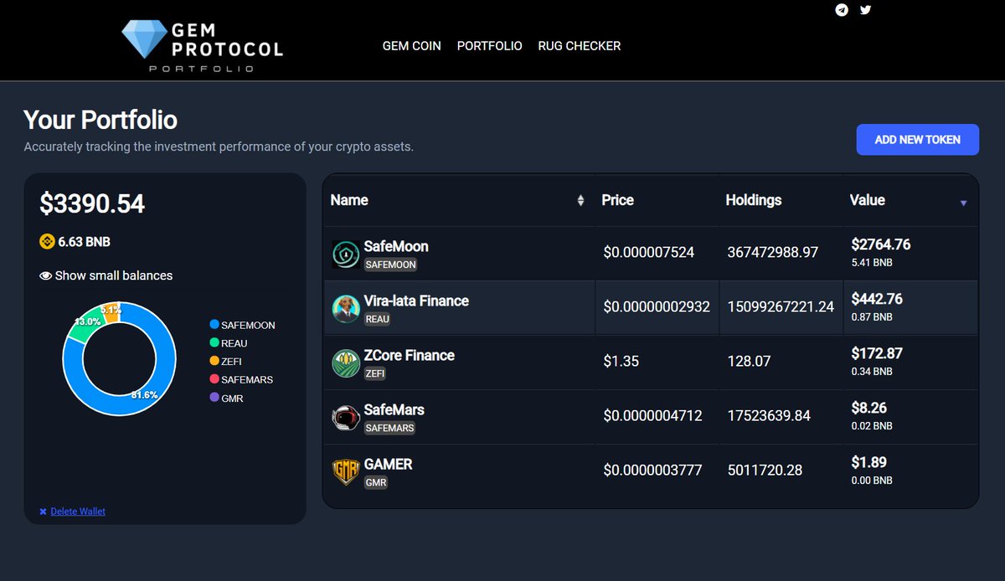Screen dimensions: 1005x581
Task: Open the Twitter icon link
Action: [x=866, y=10]
